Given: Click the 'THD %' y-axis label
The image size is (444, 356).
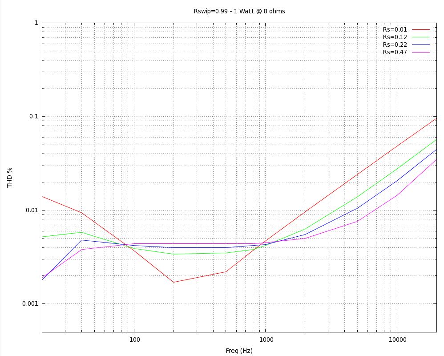Looking at the screenshot, I should click(x=10, y=178).
